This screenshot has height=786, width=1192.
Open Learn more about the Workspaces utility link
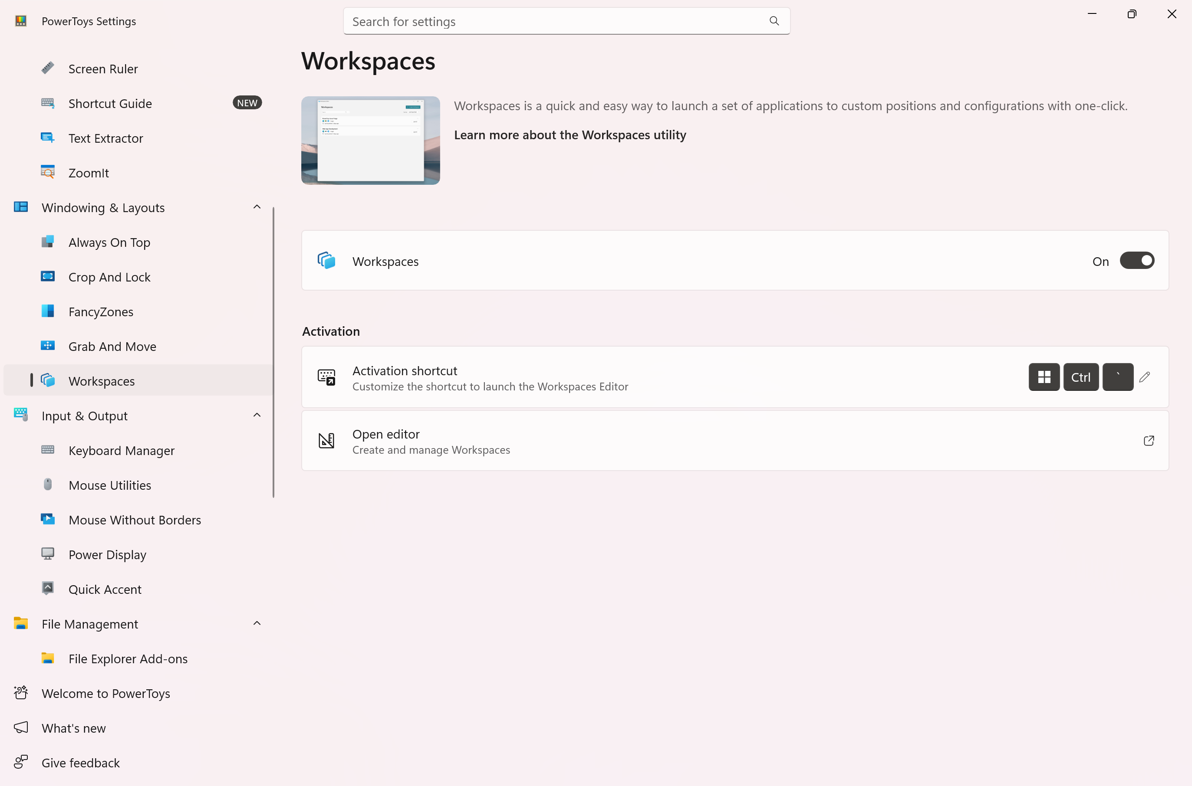coord(570,135)
